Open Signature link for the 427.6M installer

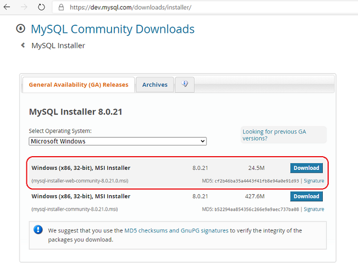pos(313,210)
